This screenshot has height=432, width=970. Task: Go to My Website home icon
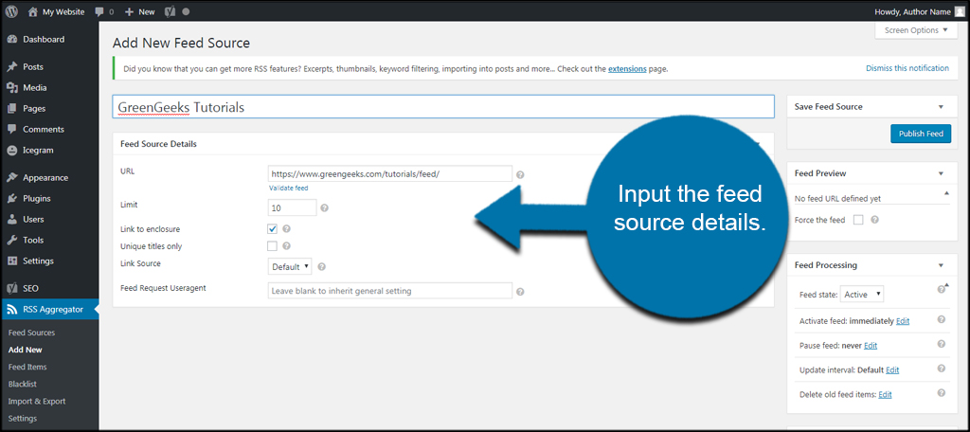click(33, 11)
